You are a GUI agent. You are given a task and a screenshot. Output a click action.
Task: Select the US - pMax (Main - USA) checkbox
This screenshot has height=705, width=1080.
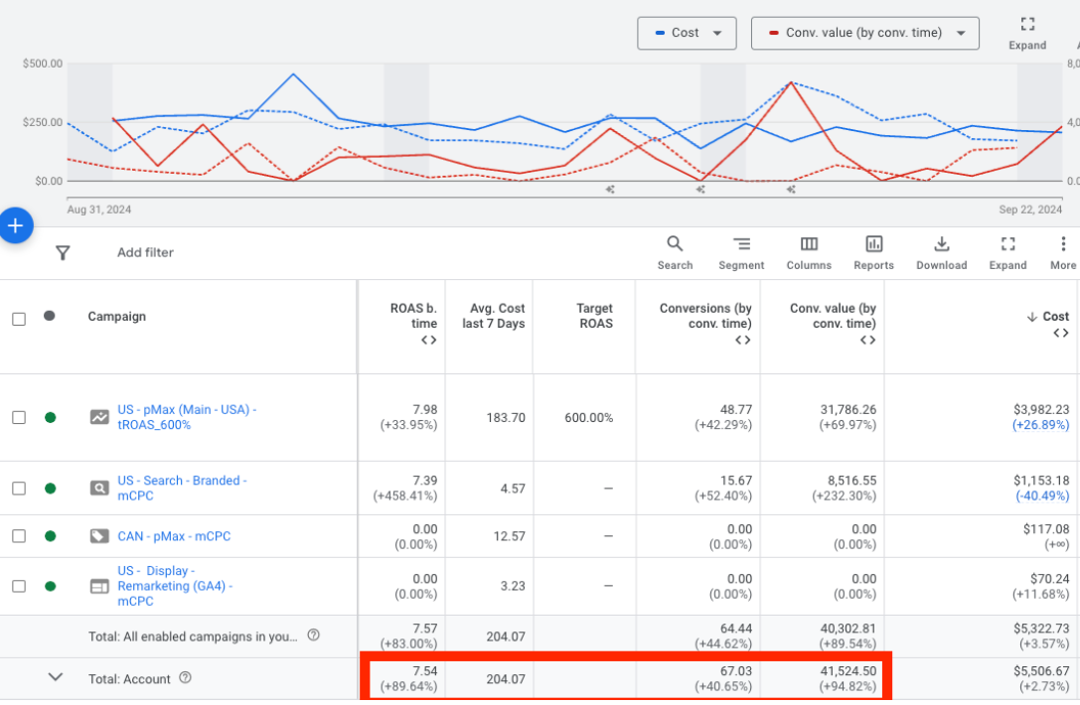pyautogui.click(x=19, y=418)
